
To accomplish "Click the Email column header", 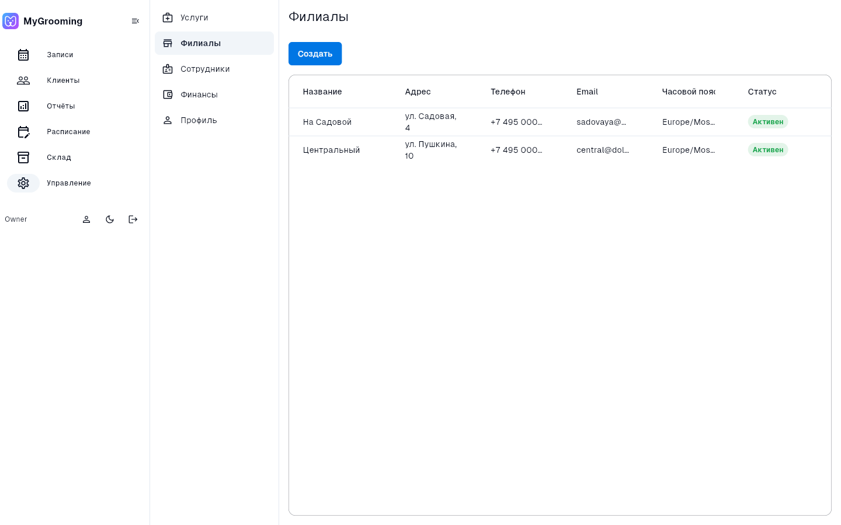I will (x=587, y=92).
